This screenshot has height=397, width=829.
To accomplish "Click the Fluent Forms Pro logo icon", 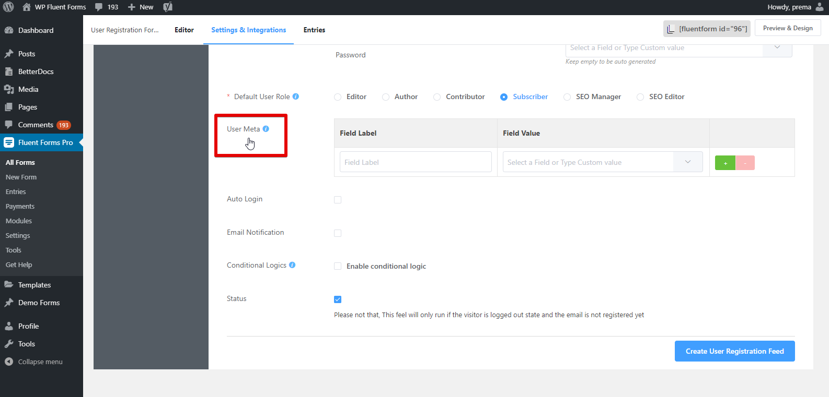I will 9,142.
